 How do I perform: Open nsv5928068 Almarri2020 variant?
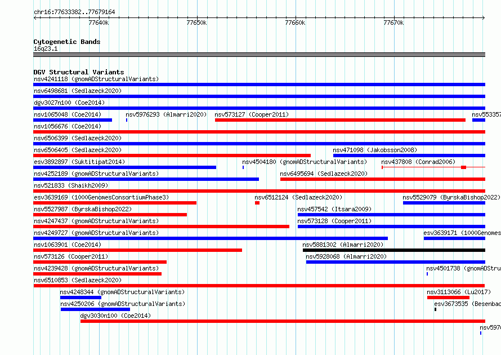346,256
